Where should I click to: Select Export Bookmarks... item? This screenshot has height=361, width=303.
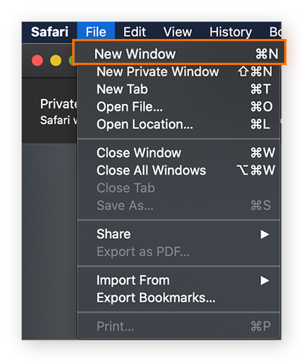(x=179, y=297)
